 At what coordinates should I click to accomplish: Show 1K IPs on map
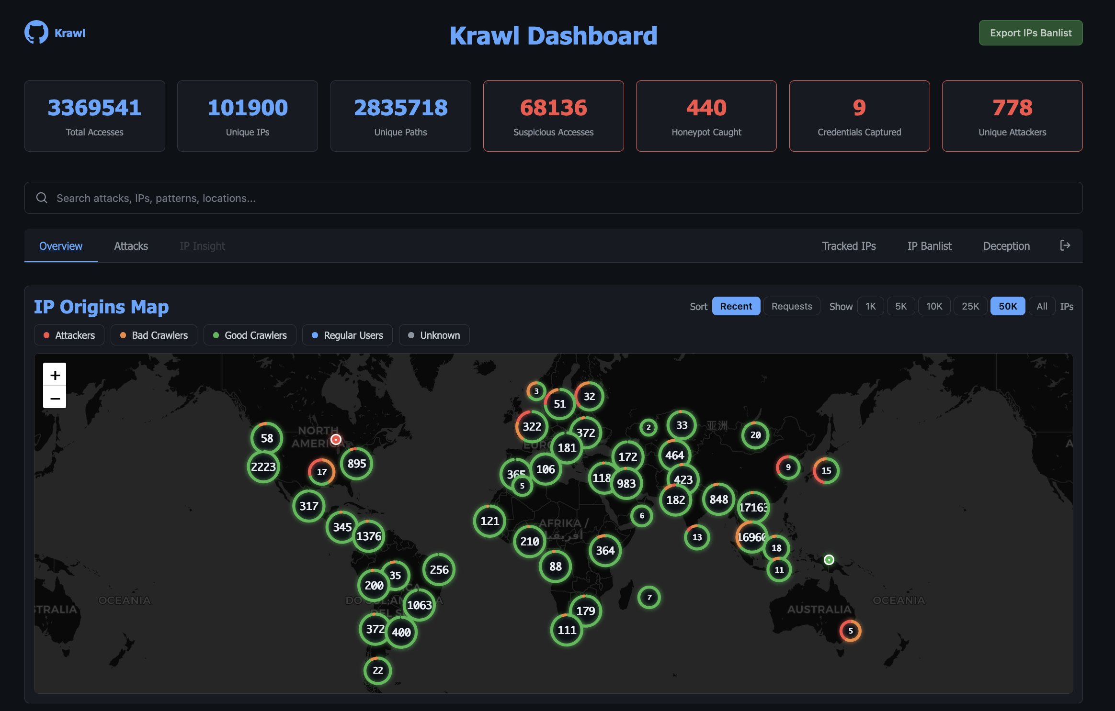point(870,306)
